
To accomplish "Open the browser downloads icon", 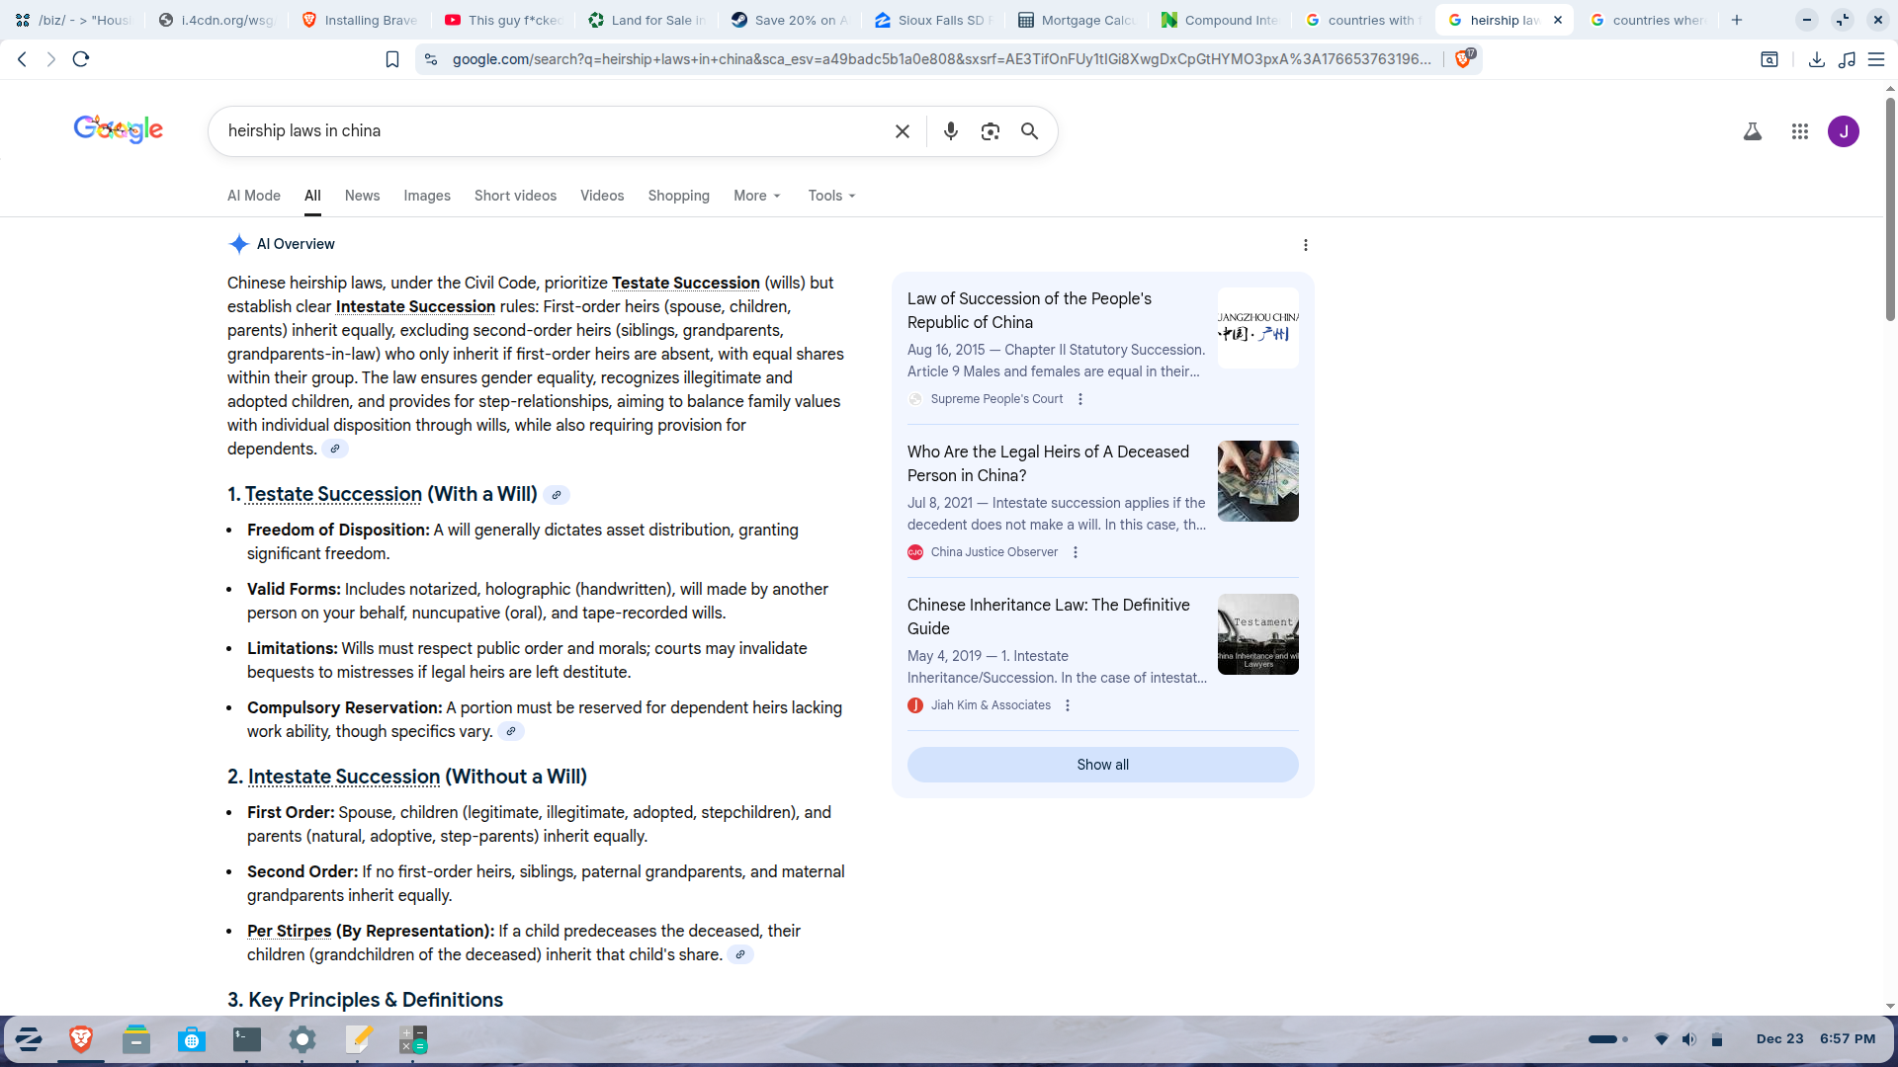I will (x=1816, y=59).
